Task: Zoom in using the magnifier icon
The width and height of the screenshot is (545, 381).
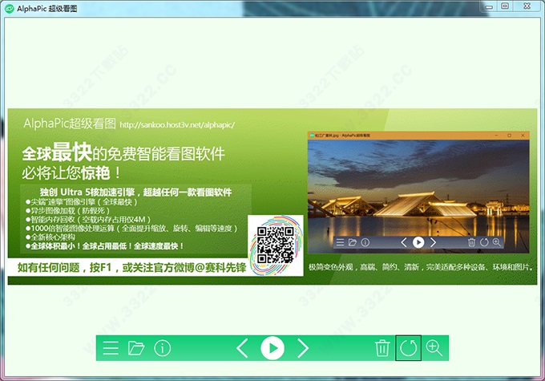Action: point(434,347)
